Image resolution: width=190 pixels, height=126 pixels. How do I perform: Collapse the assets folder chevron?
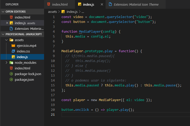(x=6, y=40)
